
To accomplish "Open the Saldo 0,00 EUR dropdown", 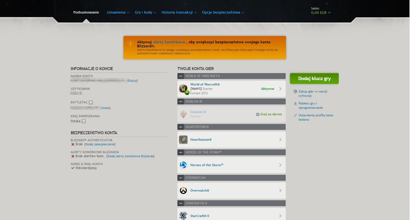I will click(x=321, y=12).
